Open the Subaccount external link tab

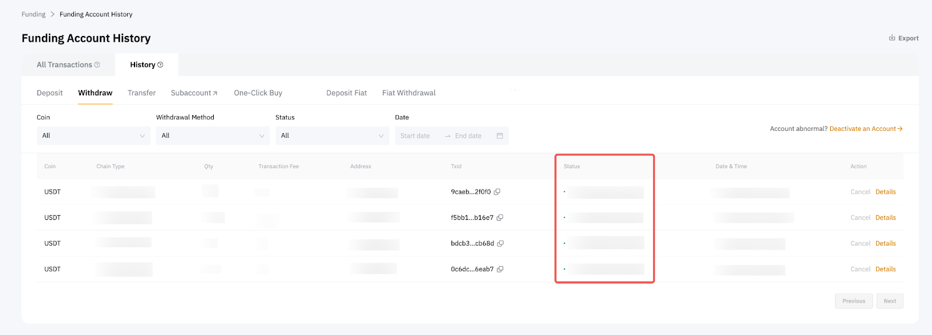[194, 93]
